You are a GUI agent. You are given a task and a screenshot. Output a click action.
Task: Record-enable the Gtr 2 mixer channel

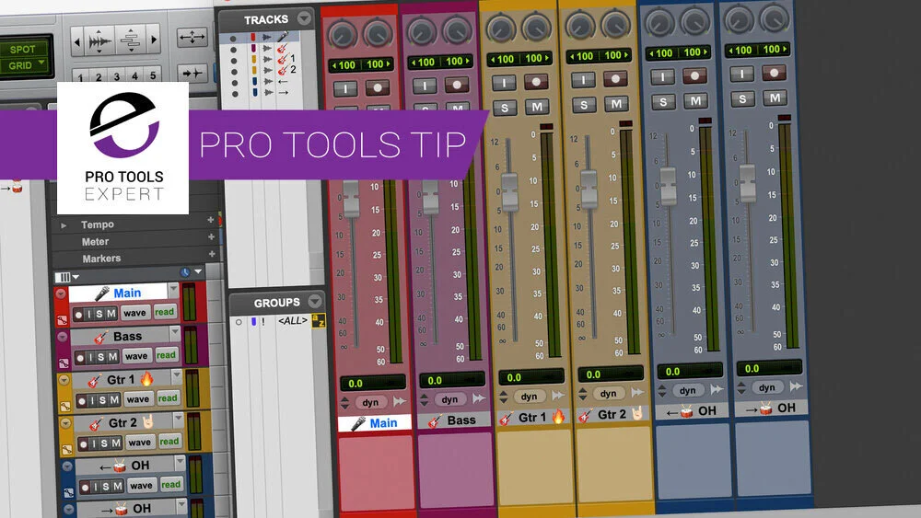615,78
